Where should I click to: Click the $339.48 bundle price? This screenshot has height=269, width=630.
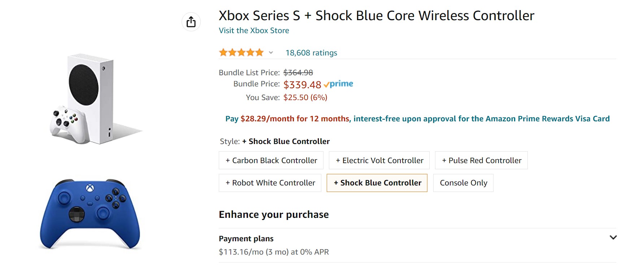coord(302,85)
